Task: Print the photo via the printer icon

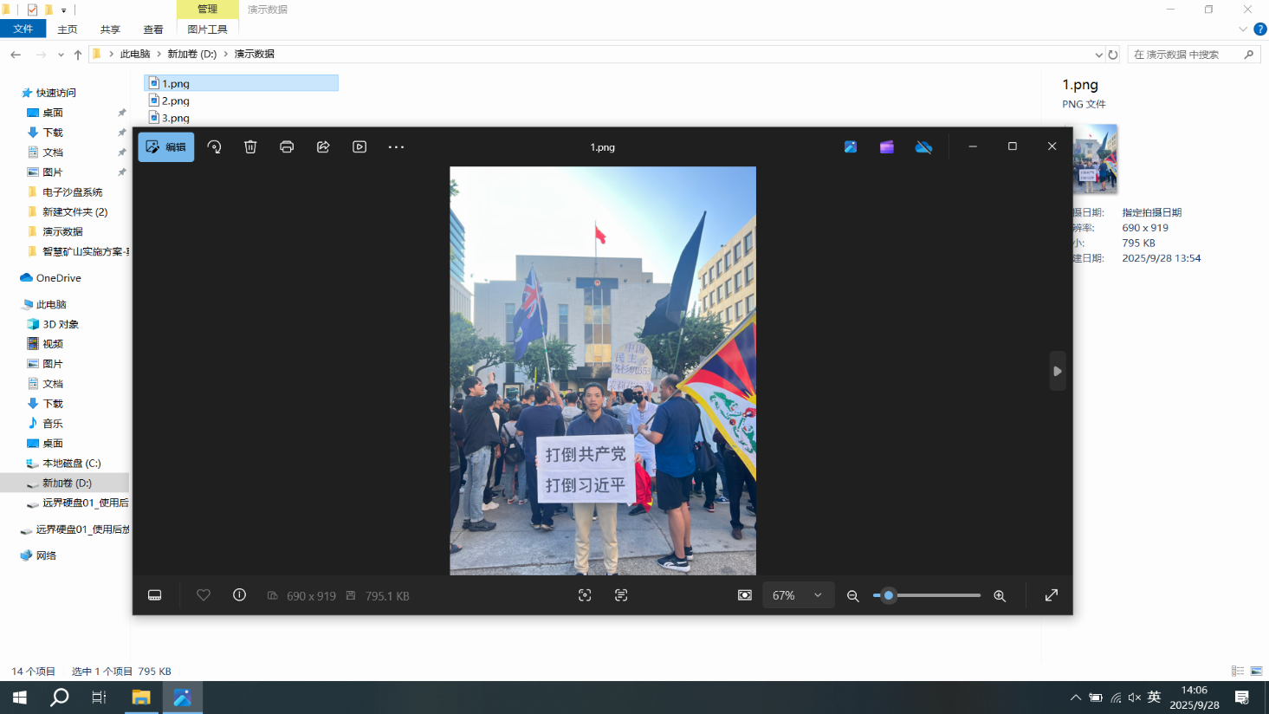Action: coord(287,147)
